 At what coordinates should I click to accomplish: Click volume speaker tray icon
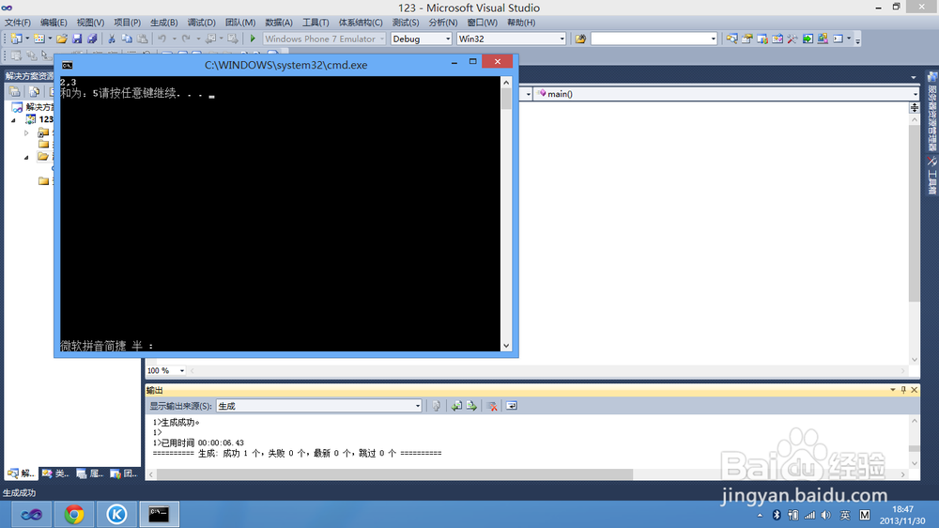tap(826, 515)
